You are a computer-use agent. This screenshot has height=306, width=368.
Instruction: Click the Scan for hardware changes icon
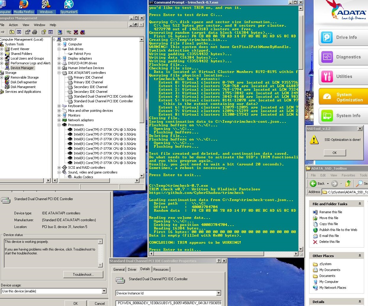pos(60,32)
